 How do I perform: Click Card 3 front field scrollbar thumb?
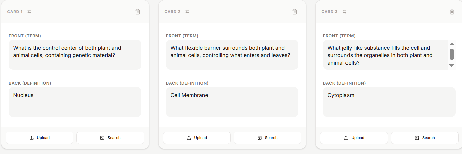click(x=452, y=54)
